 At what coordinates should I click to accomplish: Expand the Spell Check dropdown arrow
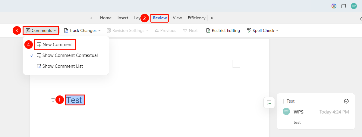tap(277, 30)
